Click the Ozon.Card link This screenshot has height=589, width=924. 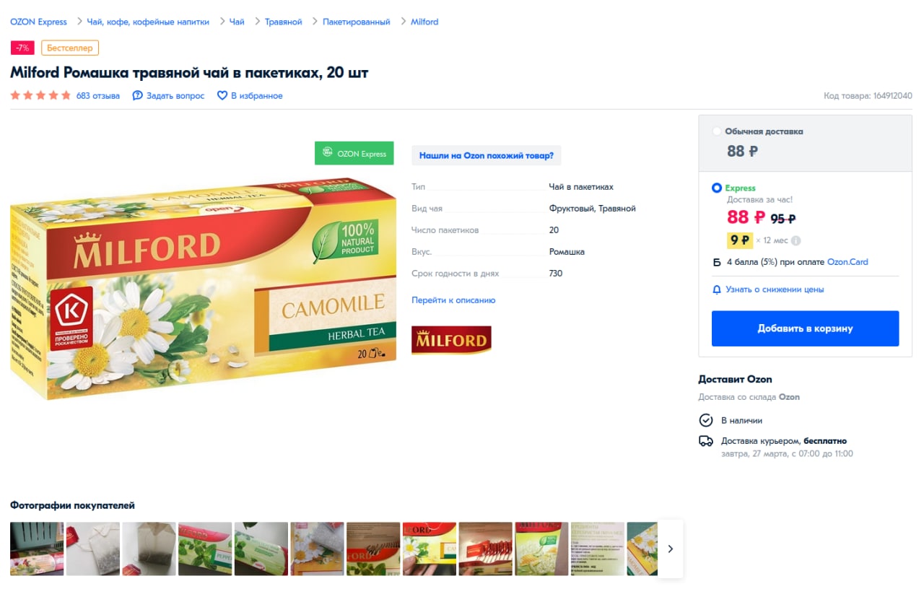click(x=847, y=262)
